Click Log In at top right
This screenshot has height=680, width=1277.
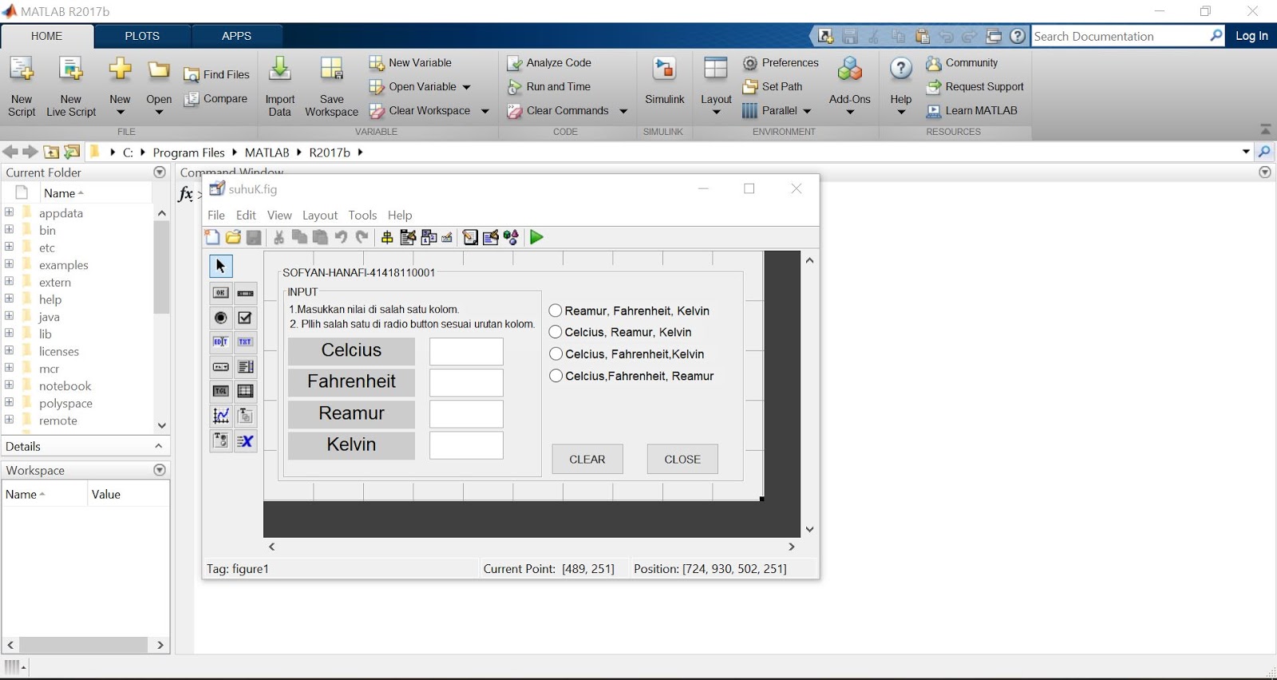click(1251, 36)
